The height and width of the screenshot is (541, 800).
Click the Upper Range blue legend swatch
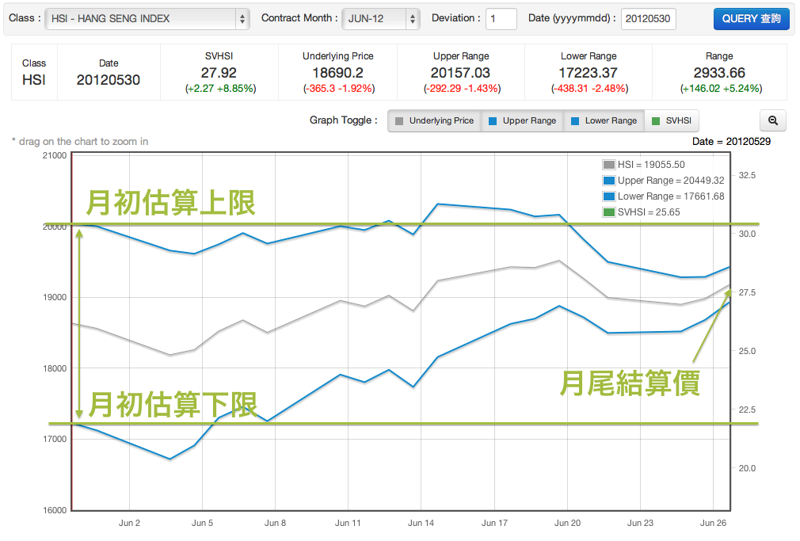[x=608, y=181]
